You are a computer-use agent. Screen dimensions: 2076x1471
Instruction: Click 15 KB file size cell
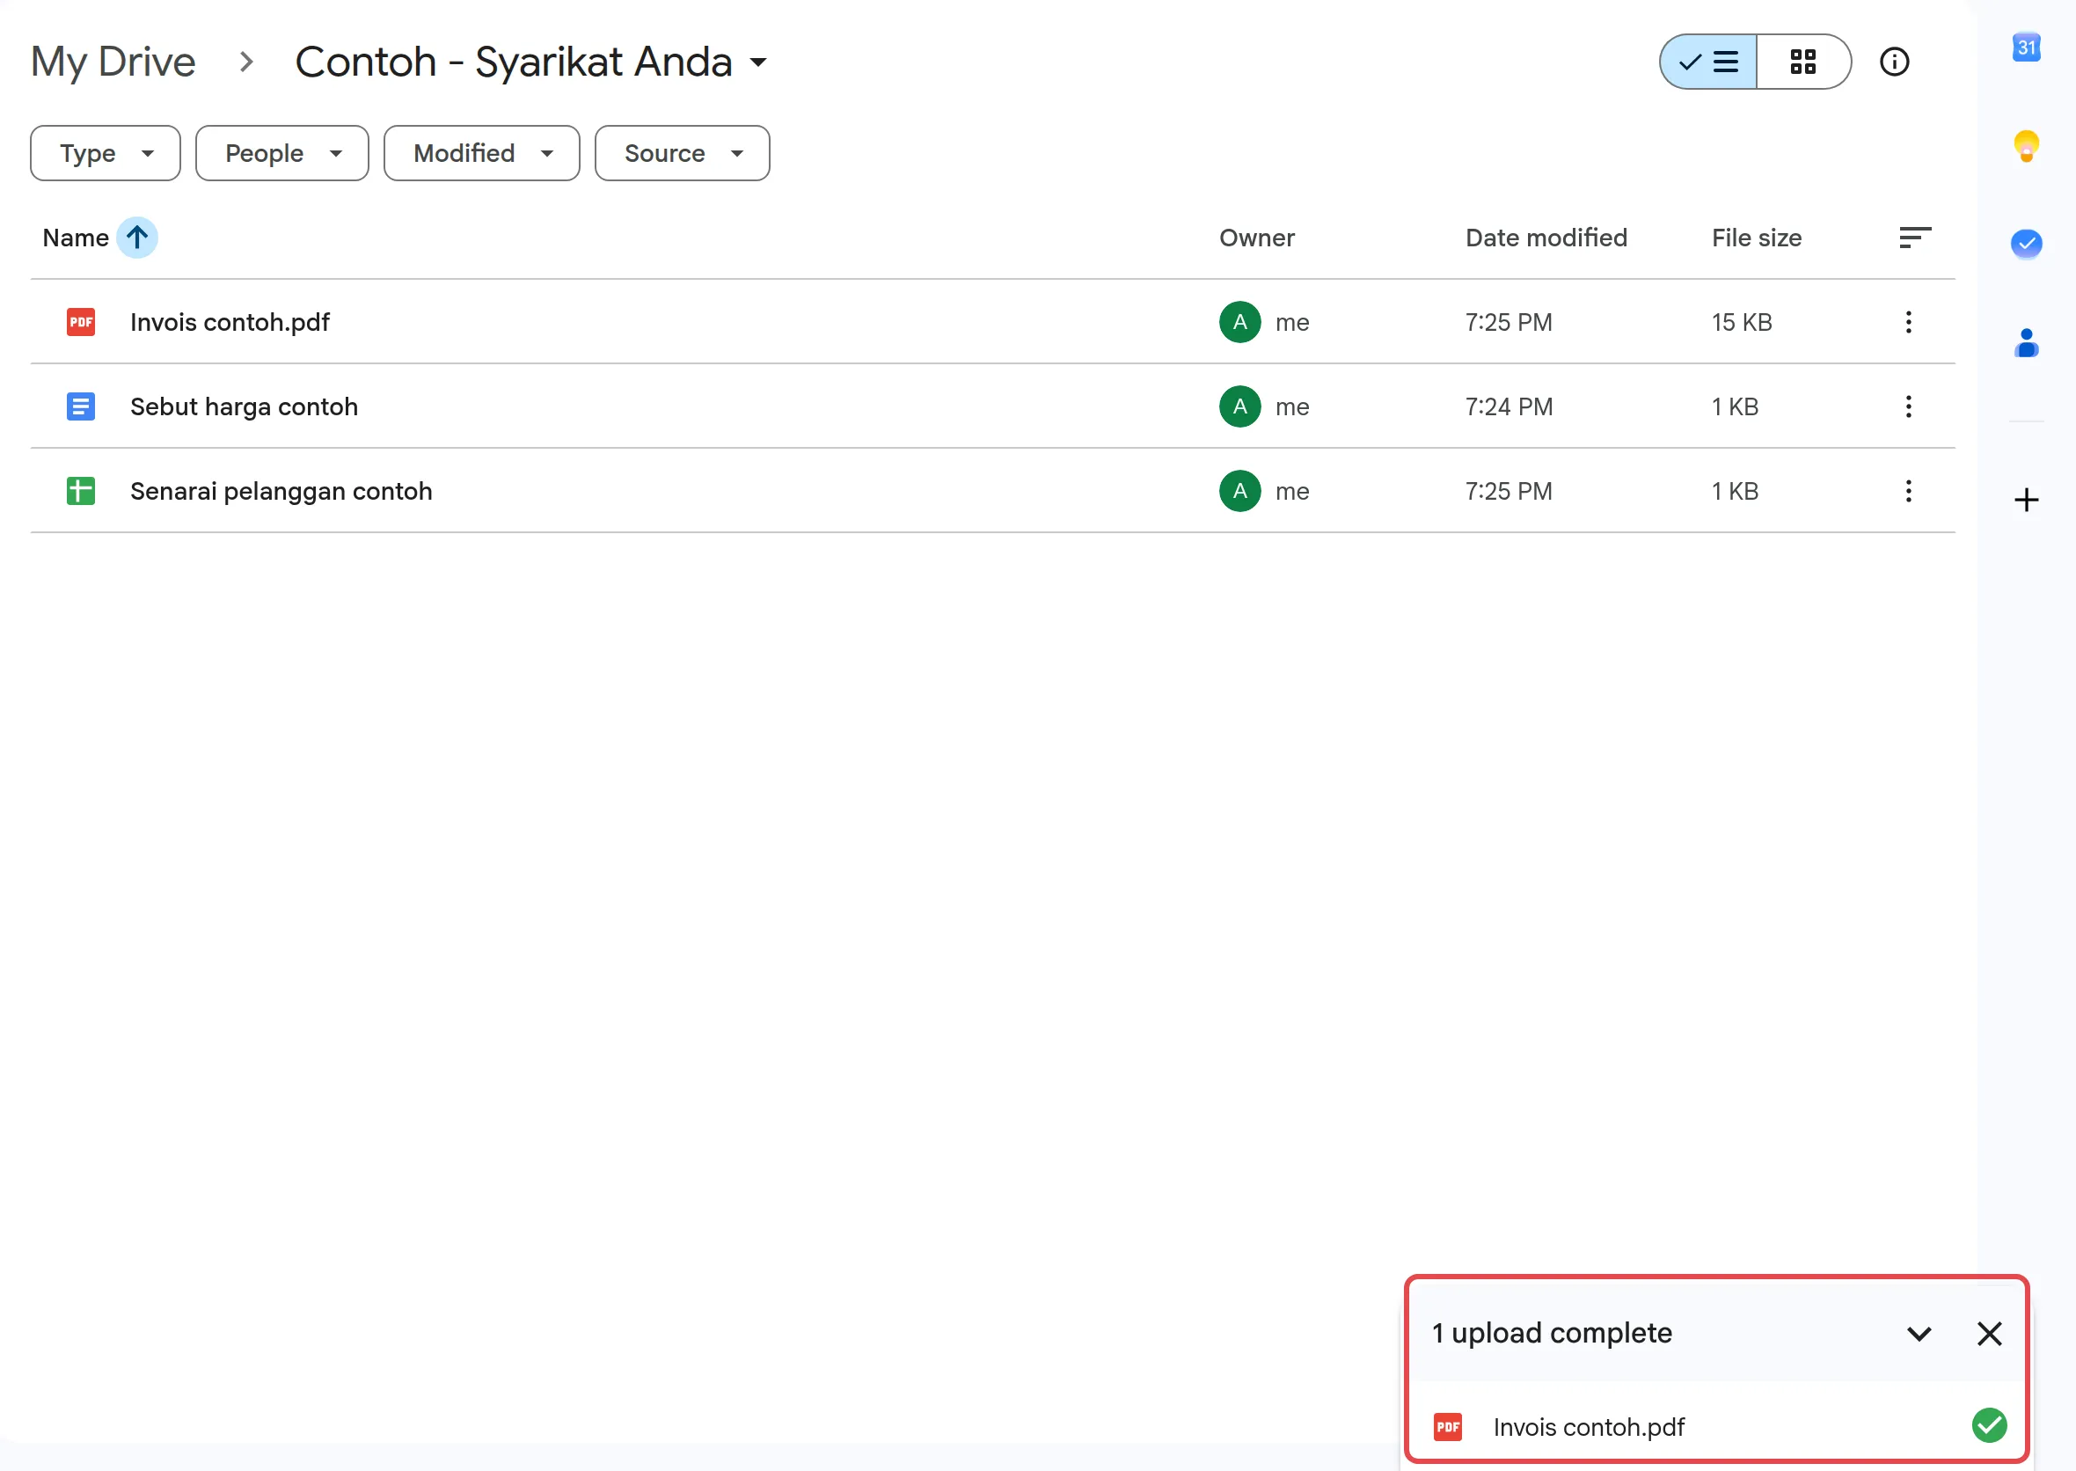click(x=1741, y=321)
